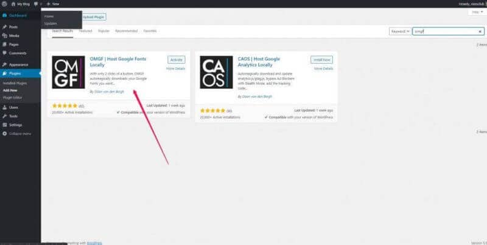Image resolution: width=487 pixels, height=245 pixels.
Task: Click the Upload Plugin button
Action: pyautogui.click(x=94, y=17)
